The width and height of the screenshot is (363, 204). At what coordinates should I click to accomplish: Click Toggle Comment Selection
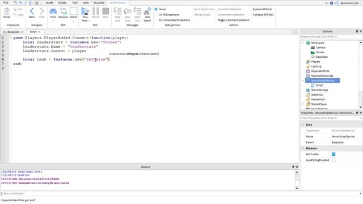(x=233, y=20)
